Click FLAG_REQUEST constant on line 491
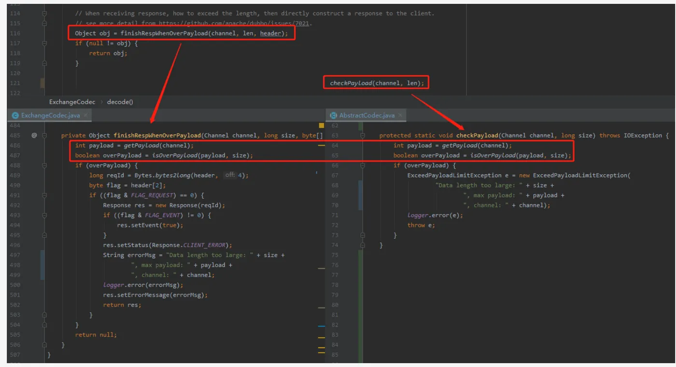Screen dimensions: 676x367 coord(152,195)
